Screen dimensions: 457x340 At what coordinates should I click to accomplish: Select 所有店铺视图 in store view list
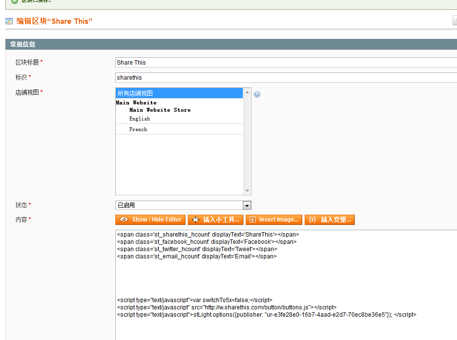pos(179,93)
